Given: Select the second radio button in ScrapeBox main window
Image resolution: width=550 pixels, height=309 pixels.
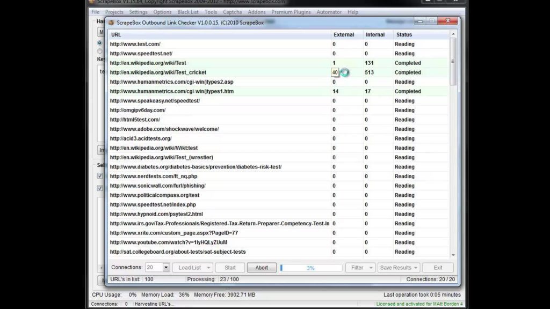Looking at the screenshot, I should pos(99,51).
